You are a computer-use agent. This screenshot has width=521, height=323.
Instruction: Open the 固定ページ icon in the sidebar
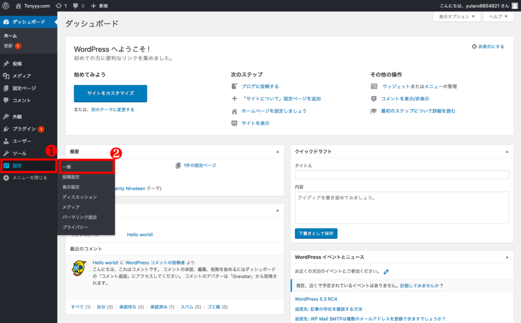6,88
